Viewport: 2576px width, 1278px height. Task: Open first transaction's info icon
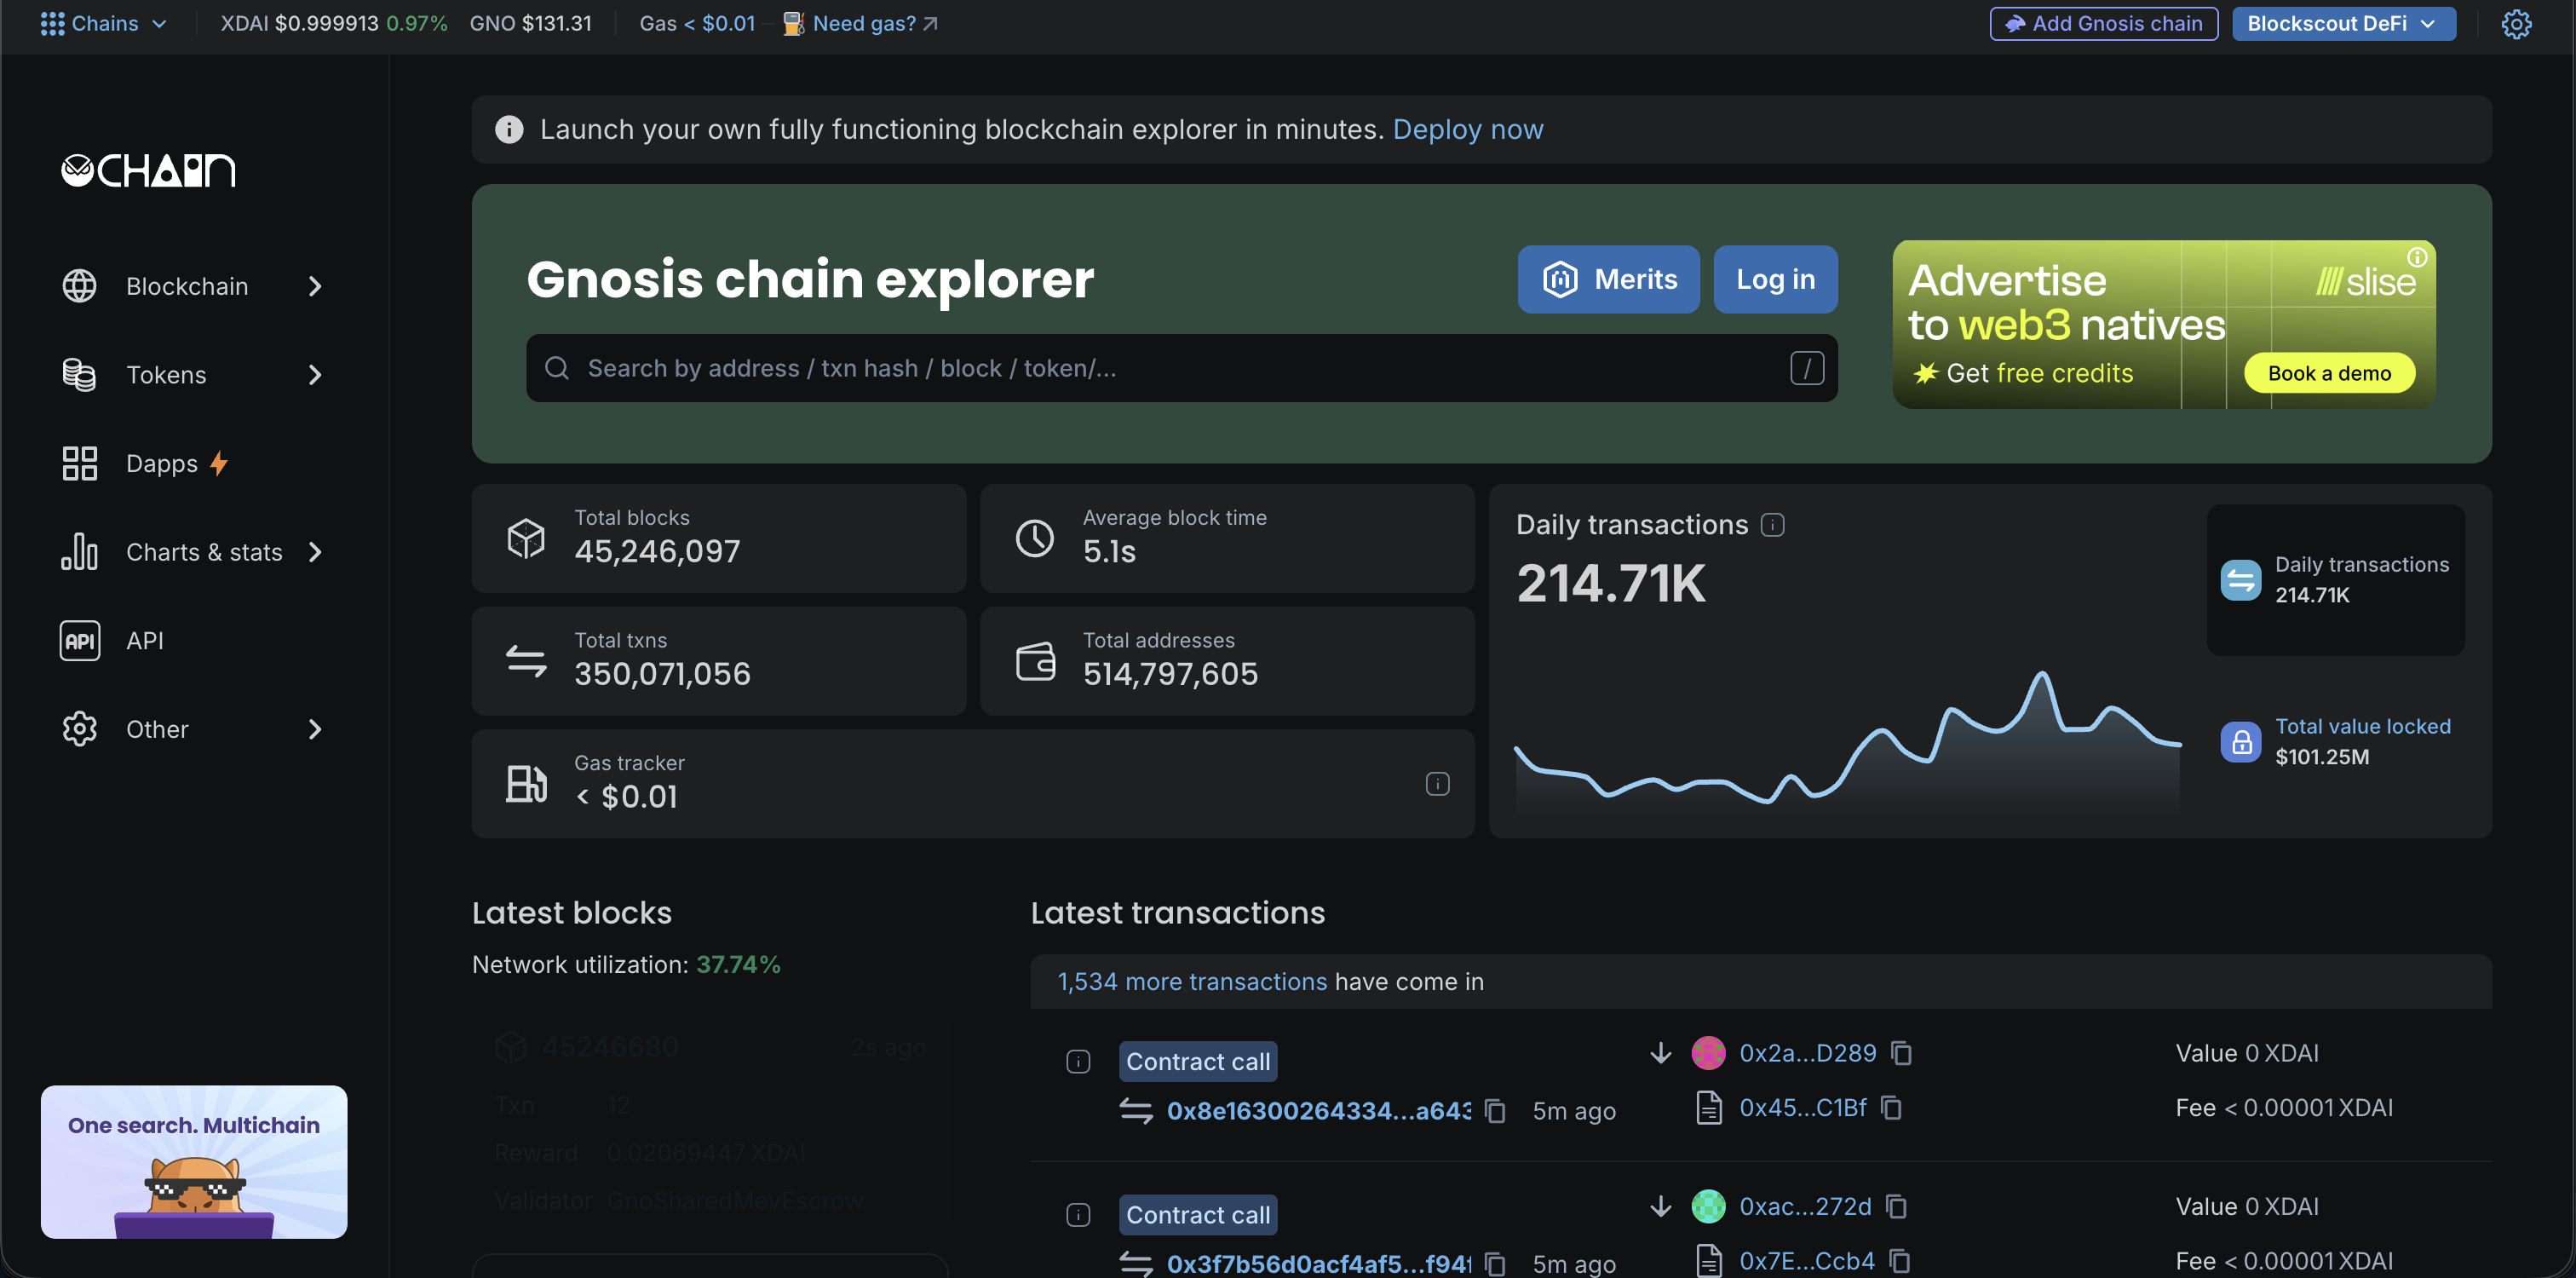point(1078,1061)
